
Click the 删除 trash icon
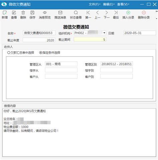(23, 13)
